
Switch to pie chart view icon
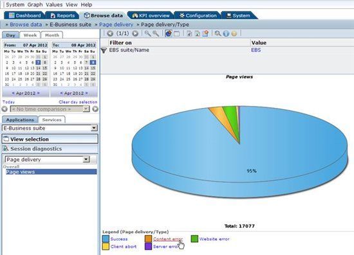pyautogui.click(x=169, y=33)
